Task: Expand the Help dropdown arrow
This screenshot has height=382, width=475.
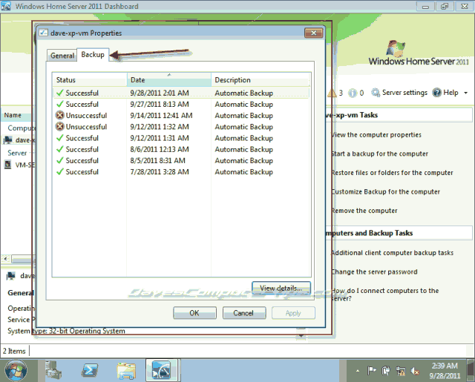Action: click(x=465, y=93)
